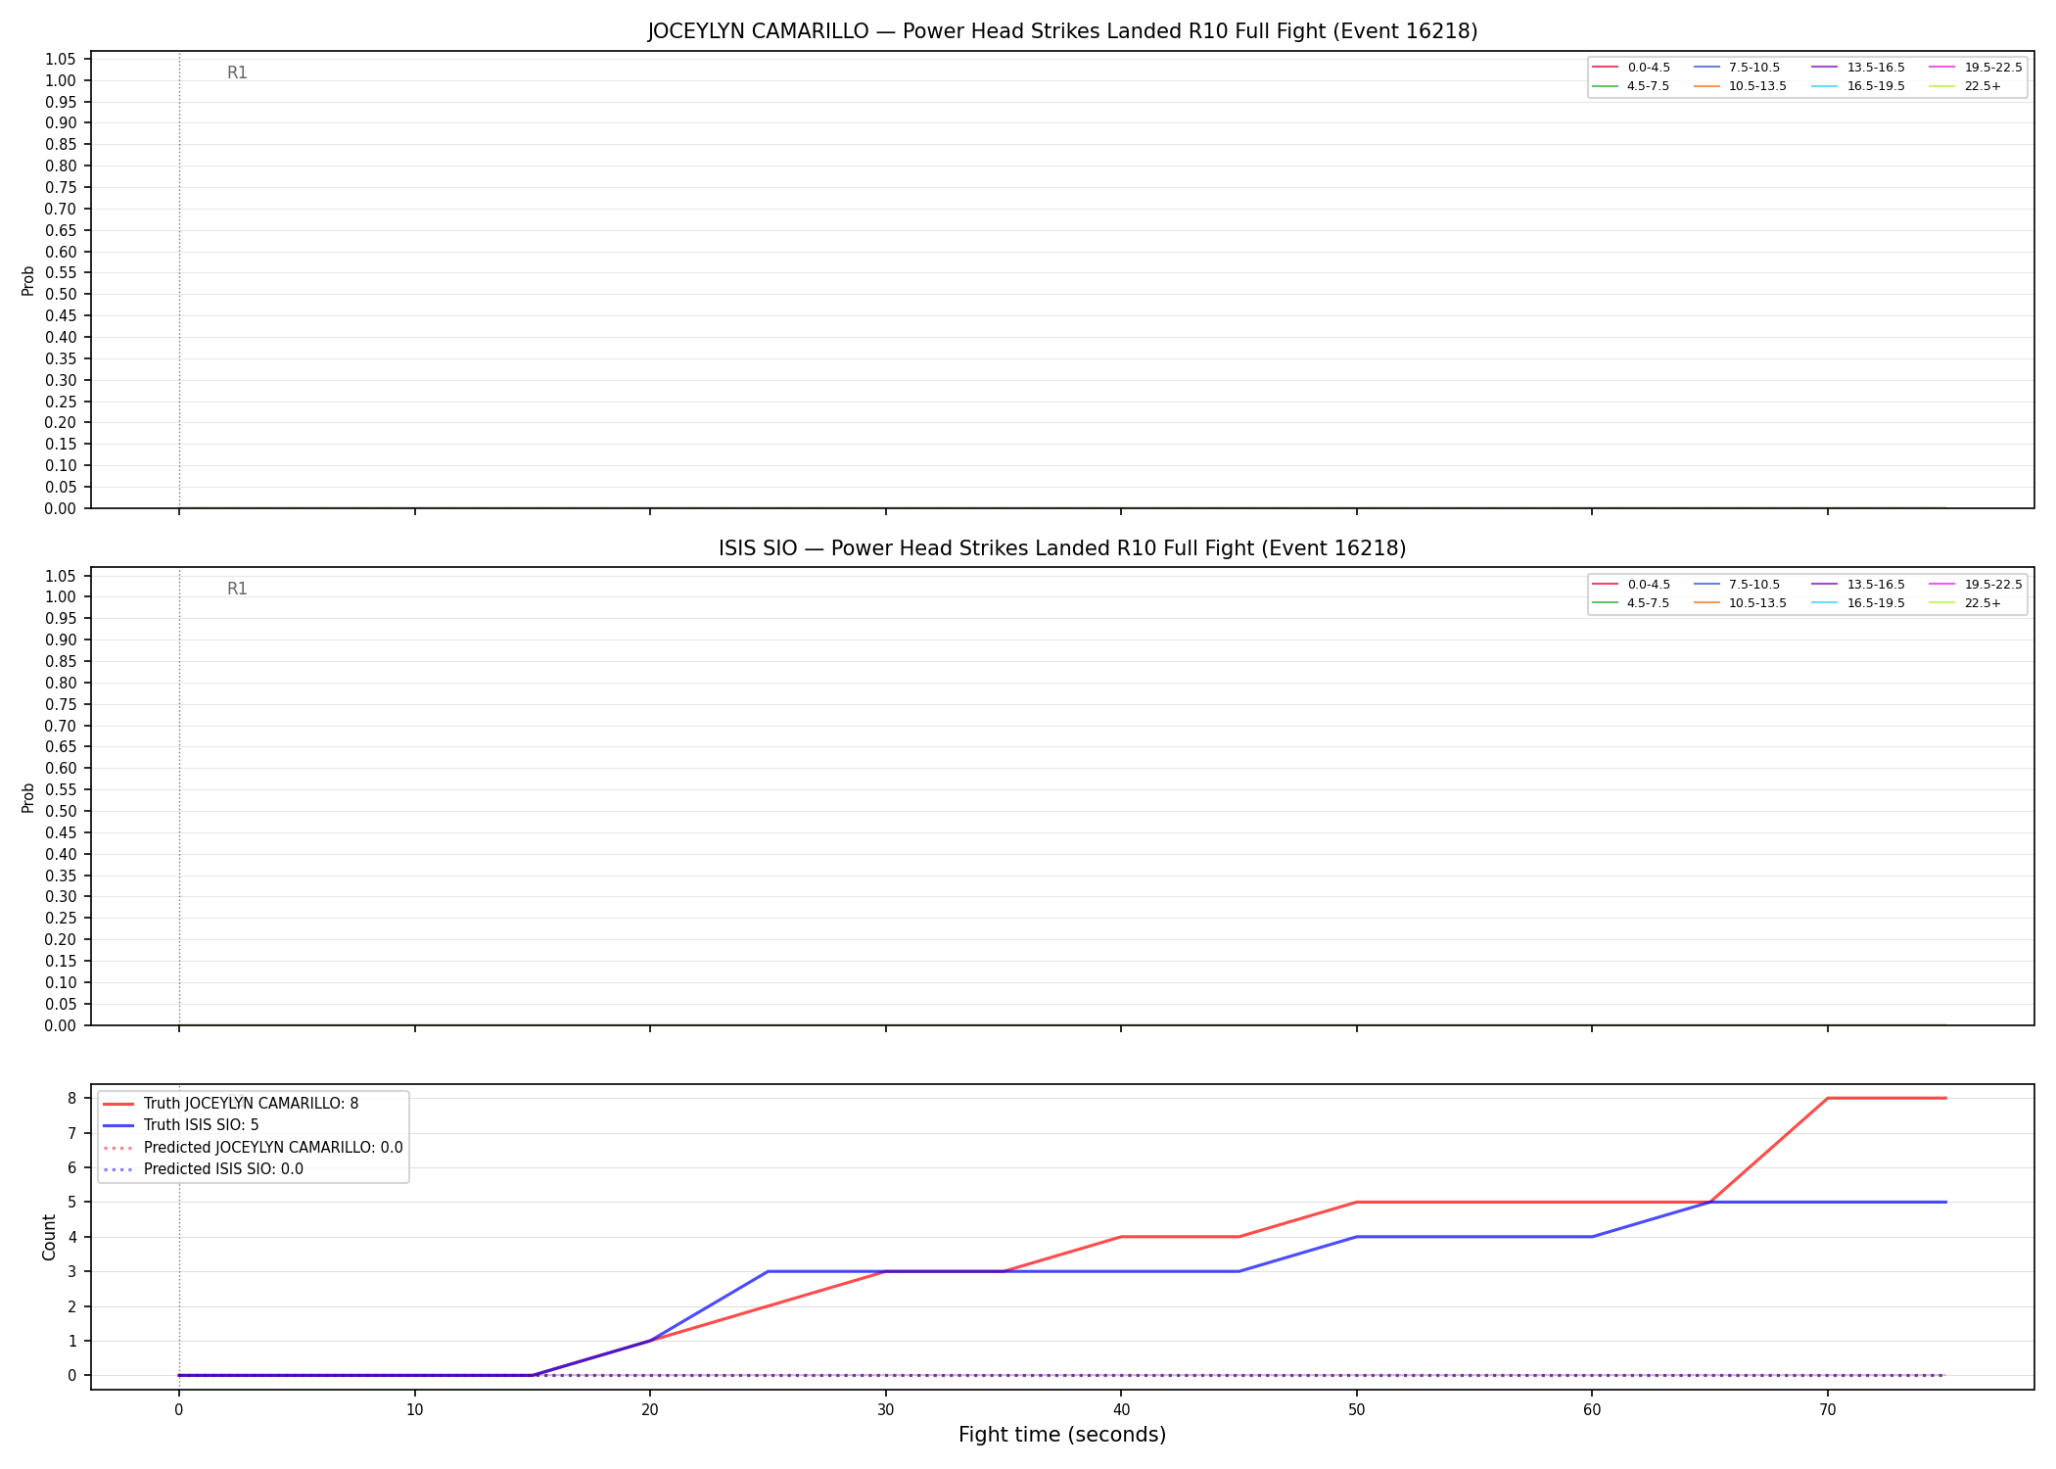
Task: Click Count axis tick label 3
Action: pos(71,1272)
